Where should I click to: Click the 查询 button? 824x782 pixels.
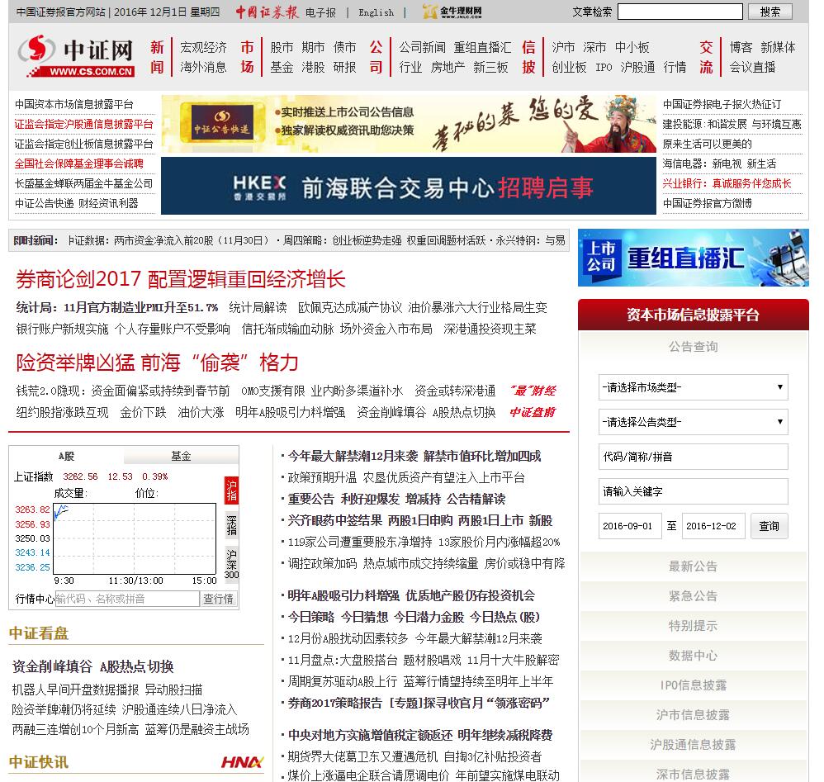(769, 526)
